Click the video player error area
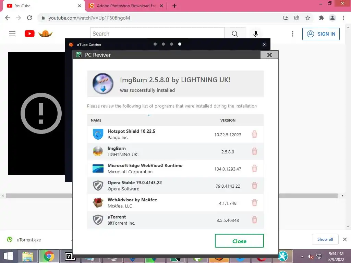Image resolution: width=351 pixels, height=263 pixels. click(36, 113)
